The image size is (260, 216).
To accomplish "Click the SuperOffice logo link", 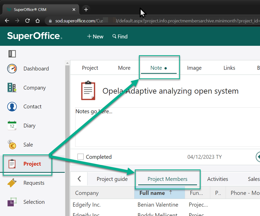I will [34, 36].
